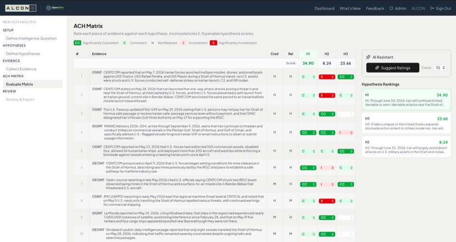The height and width of the screenshot is (242, 456).
Task: Open What's New in top nav
Action: click(x=350, y=9)
